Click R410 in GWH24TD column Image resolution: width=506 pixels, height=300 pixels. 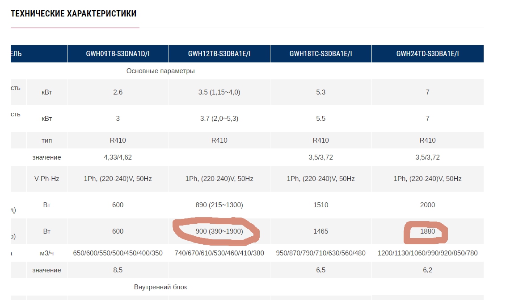coord(428,140)
